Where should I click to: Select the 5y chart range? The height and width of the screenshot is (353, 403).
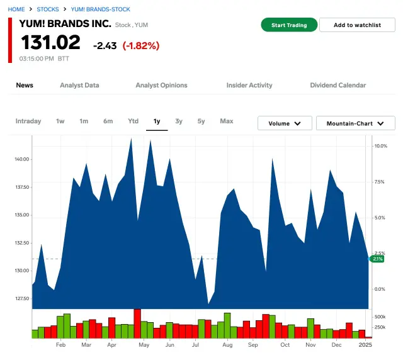tap(201, 121)
